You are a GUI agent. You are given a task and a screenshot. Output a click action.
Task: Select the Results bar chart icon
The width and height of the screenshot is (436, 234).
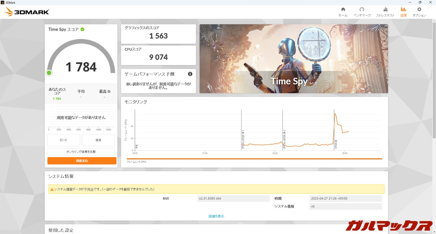click(x=403, y=10)
